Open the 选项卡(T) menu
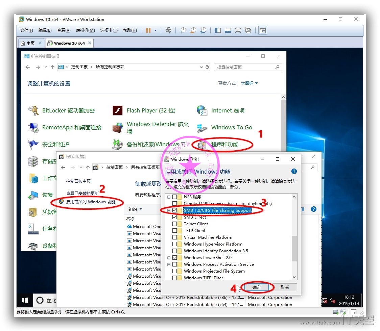This screenshot has width=380, height=331. pos(109,30)
